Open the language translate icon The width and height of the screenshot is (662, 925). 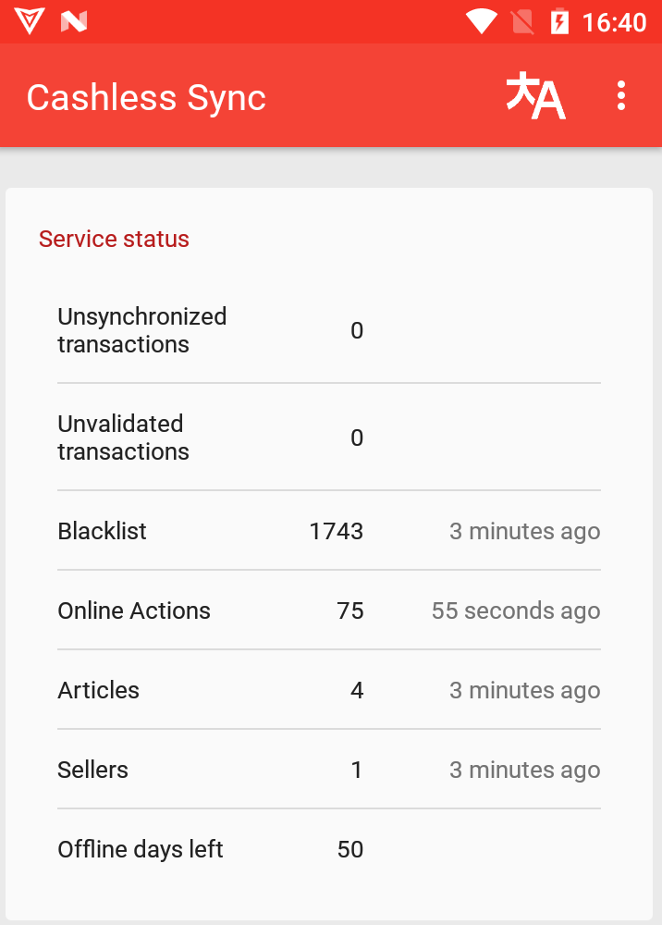[535, 95]
